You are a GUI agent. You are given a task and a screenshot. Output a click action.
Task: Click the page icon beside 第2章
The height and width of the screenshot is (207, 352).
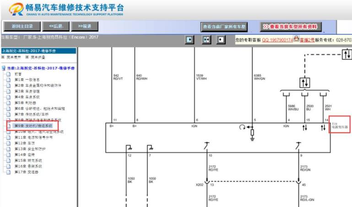tap(8, 86)
